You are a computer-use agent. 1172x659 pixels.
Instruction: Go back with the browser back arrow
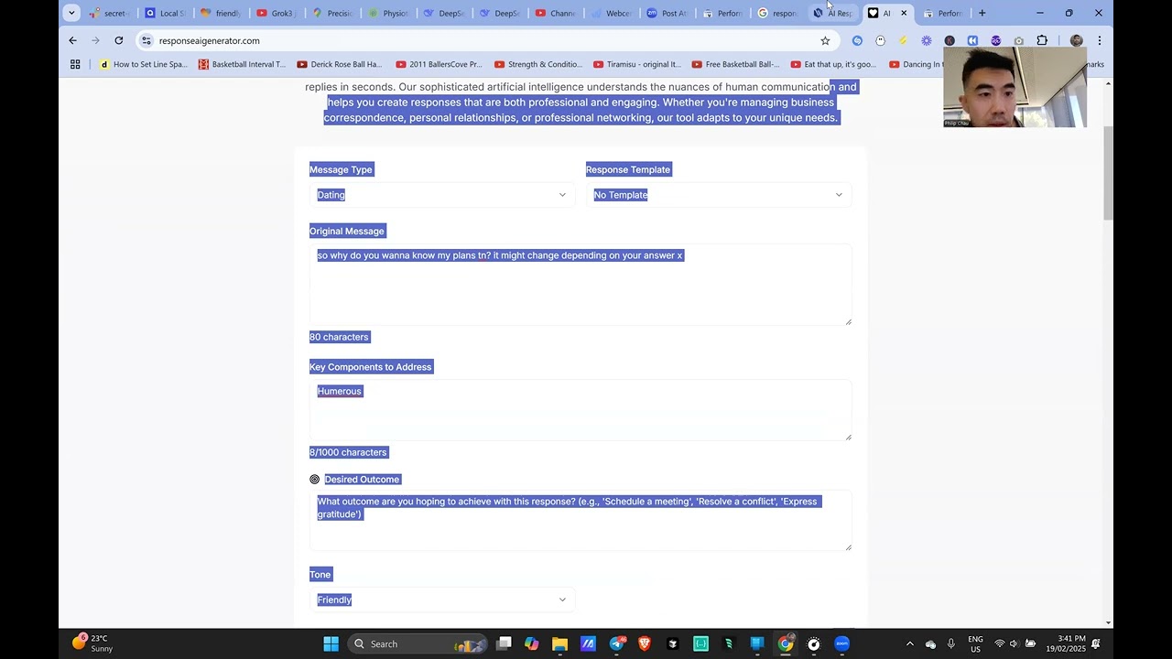73,40
